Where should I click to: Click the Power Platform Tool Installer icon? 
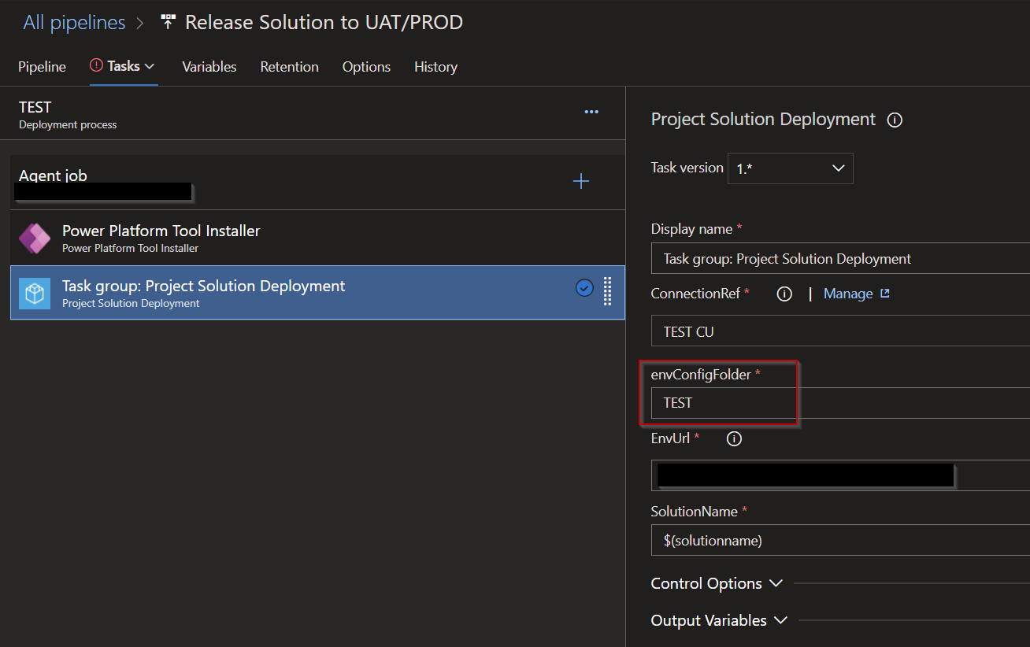pyautogui.click(x=35, y=238)
